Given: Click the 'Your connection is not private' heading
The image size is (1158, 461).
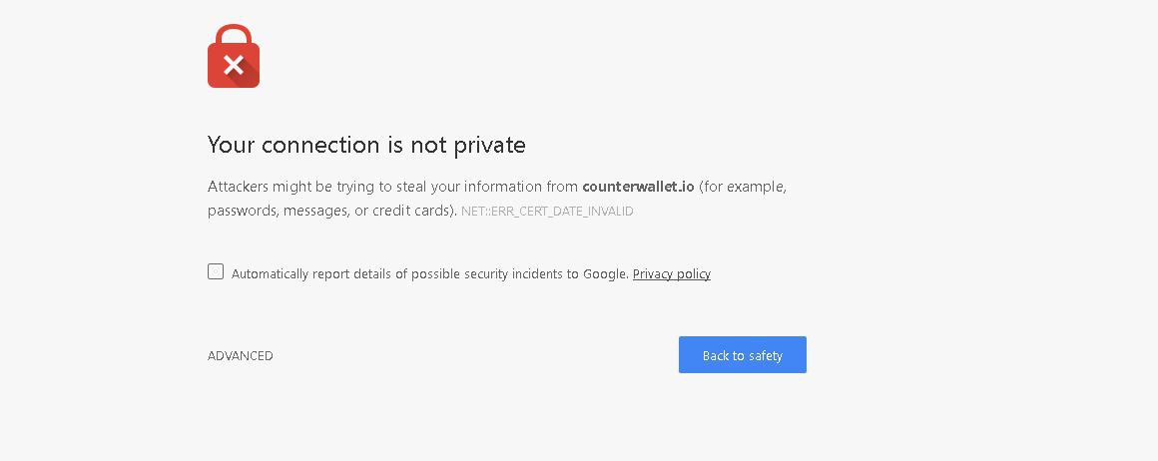Looking at the screenshot, I should (x=366, y=145).
